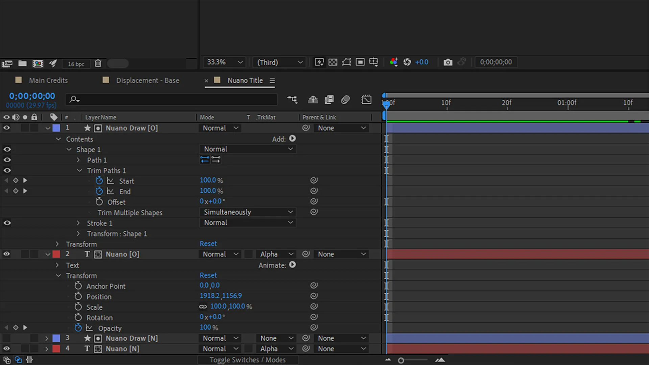Image resolution: width=649 pixels, height=365 pixels.
Task: Open project settings via 16 bpc button
Action: pyautogui.click(x=76, y=64)
